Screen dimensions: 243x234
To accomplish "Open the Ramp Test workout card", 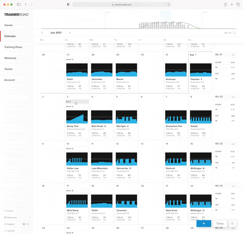I will click(x=77, y=124).
